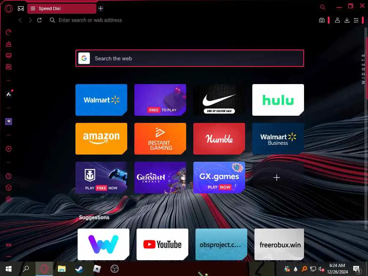The width and height of the screenshot is (368, 276).
Task: Open the Opera main menu logo
Action: point(9,9)
